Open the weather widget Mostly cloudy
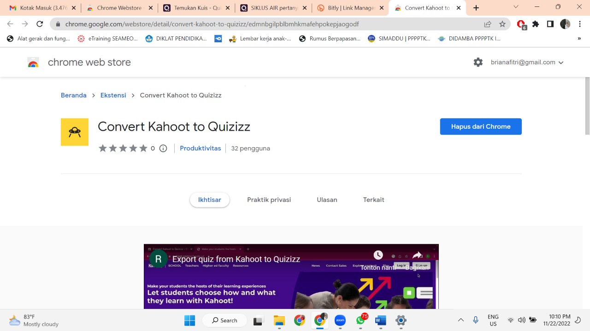The width and height of the screenshot is (590, 331). click(x=34, y=320)
